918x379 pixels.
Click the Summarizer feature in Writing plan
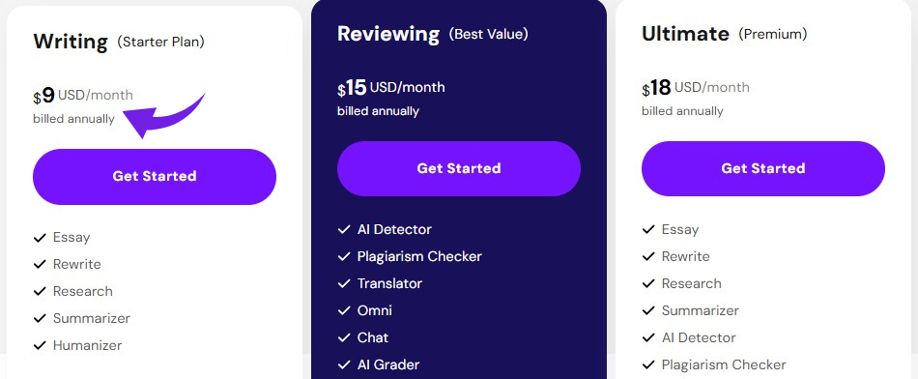point(92,319)
